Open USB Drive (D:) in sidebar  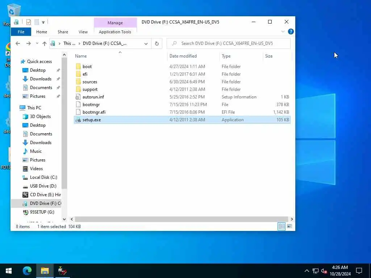[x=43, y=186]
